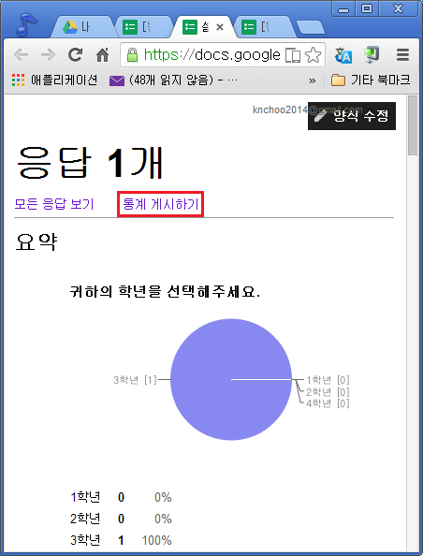Image resolution: width=423 pixels, height=556 pixels.
Task: Open the Google Translate extension icon
Action: point(343,55)
